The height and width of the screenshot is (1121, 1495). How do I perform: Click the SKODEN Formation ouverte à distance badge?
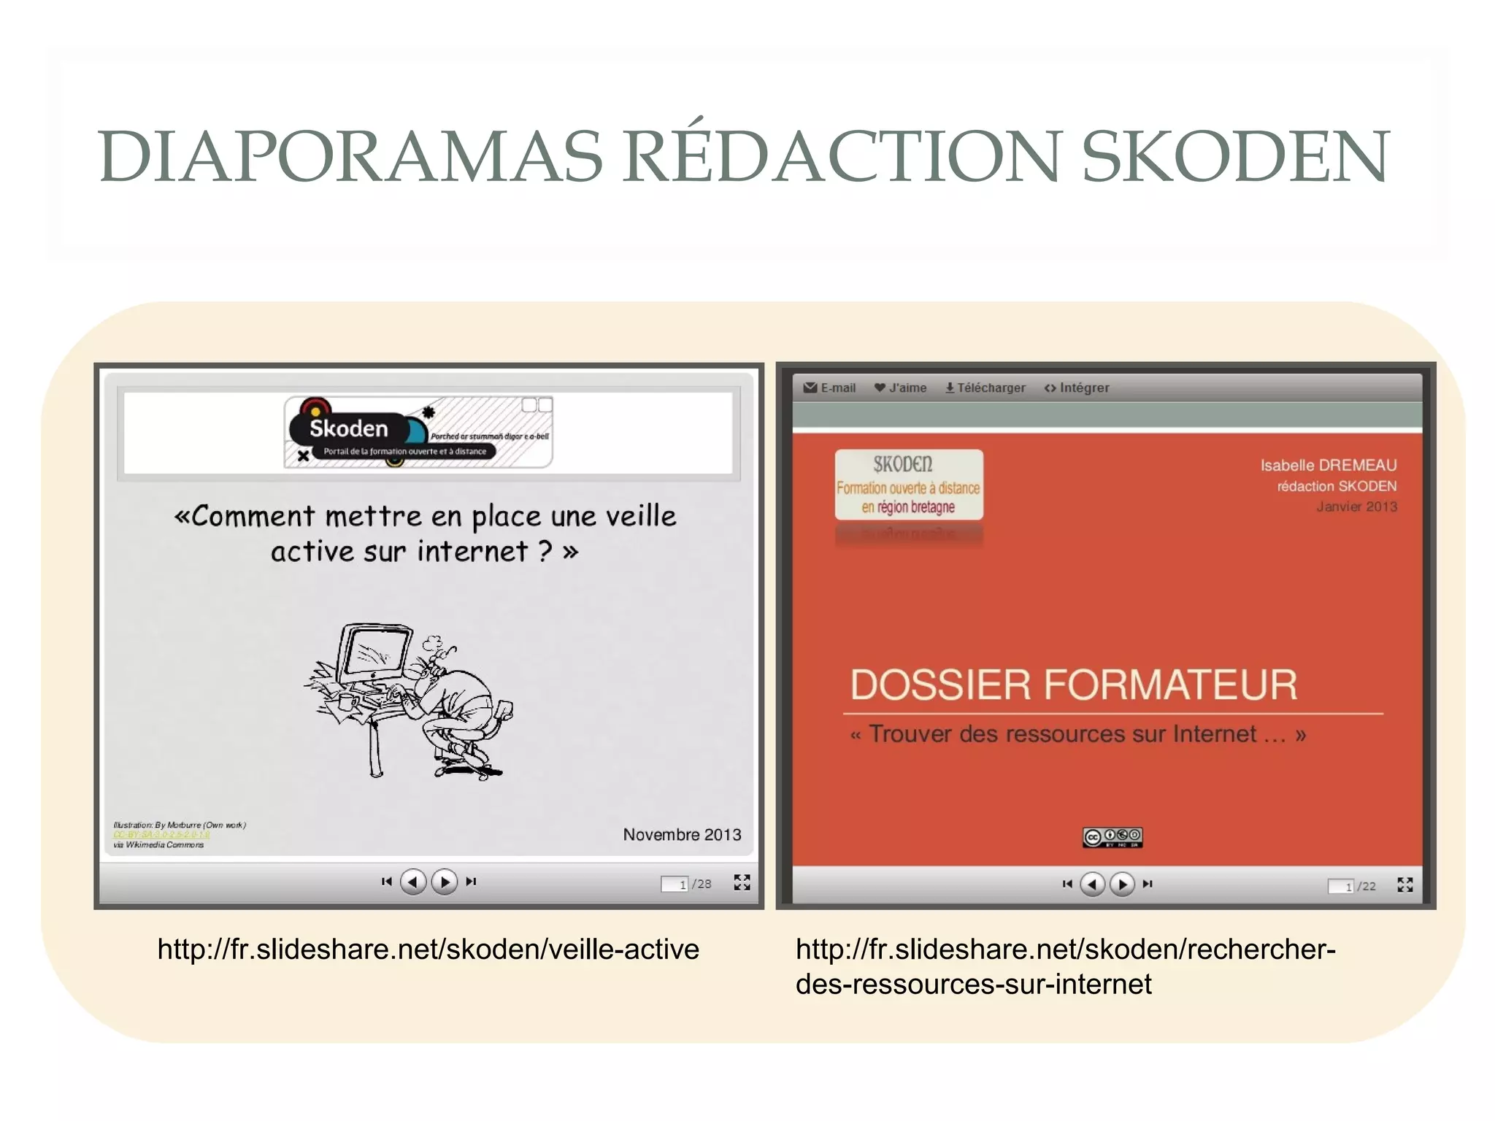coord(909,485)
